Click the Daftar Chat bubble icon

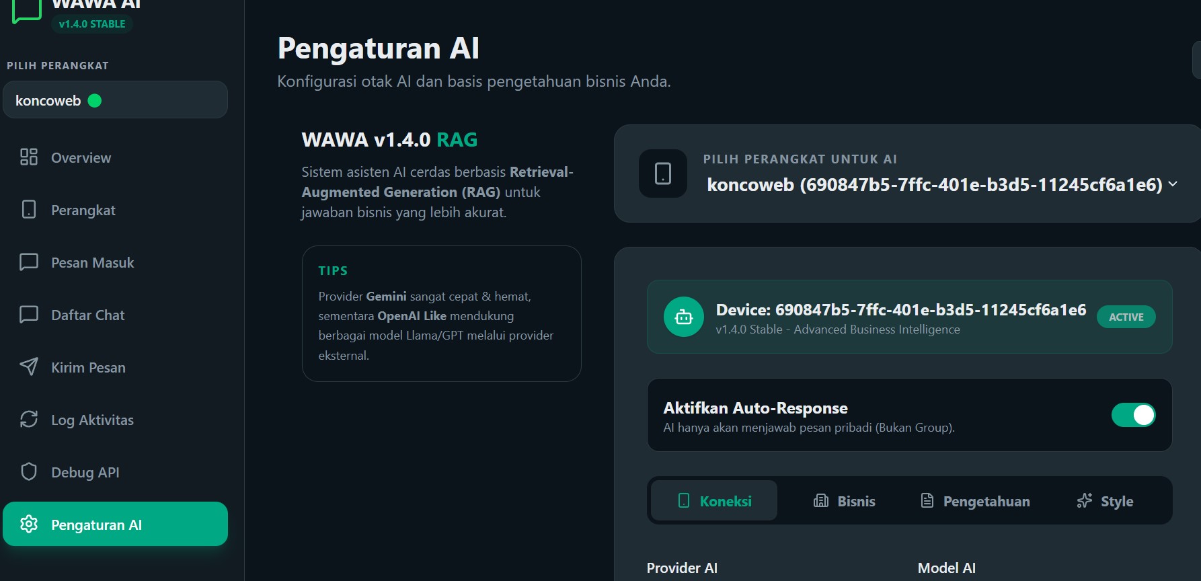coord(29,314)
